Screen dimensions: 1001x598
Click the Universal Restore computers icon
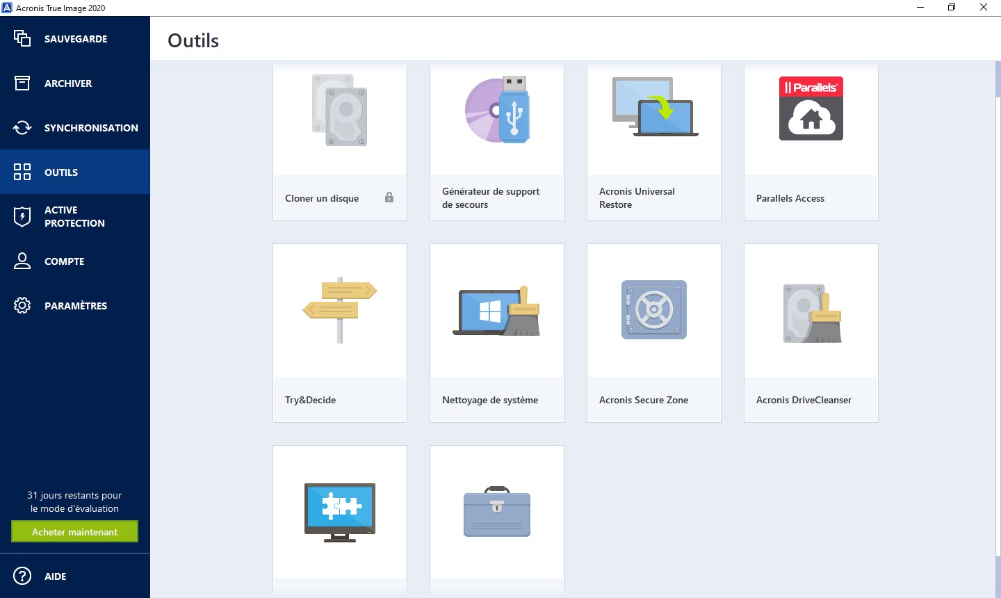click(x=654, y=107)
